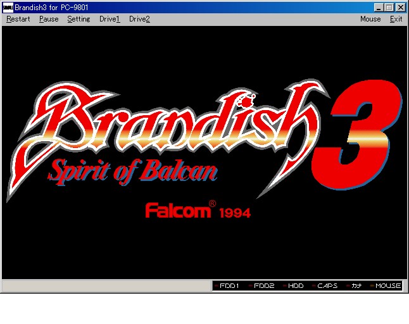This screenshot has width=409, height=324.
Task: Open the Setting menu
Action: point(79,19)
